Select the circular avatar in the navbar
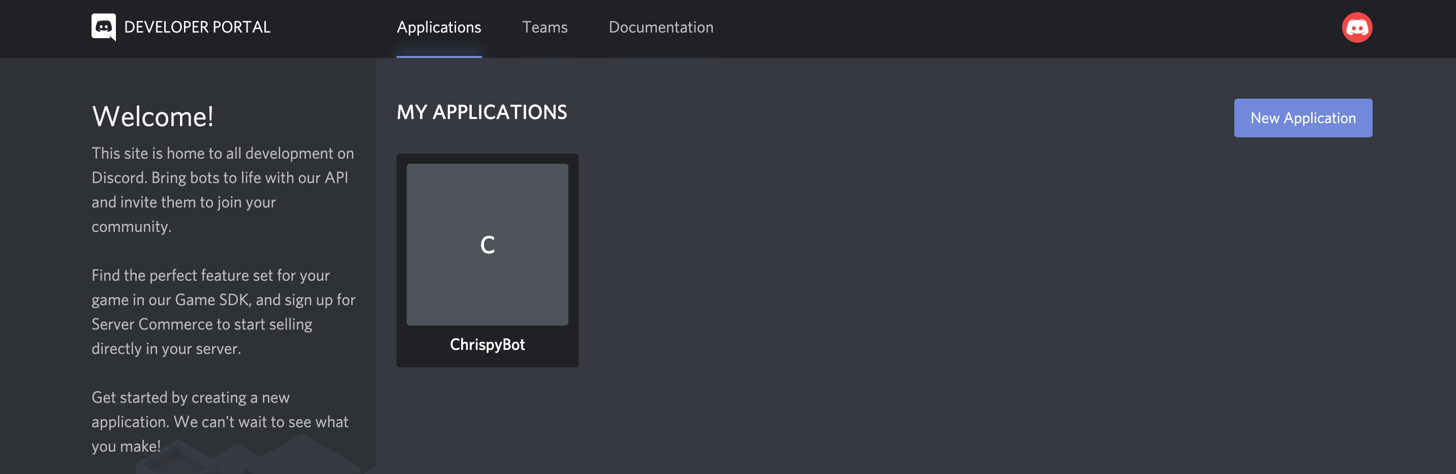Viewport: 1456px width, 474px height. pos(1357,26)
